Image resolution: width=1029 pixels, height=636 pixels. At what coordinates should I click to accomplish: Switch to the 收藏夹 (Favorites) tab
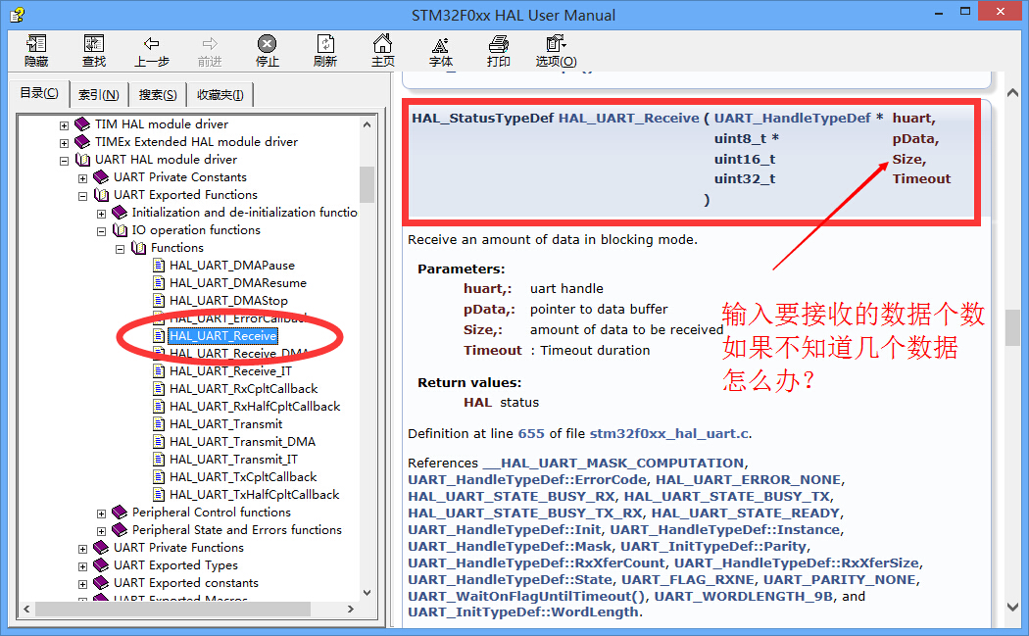[220, 94]
